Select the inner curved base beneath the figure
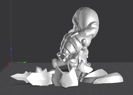 click(95, 75)
